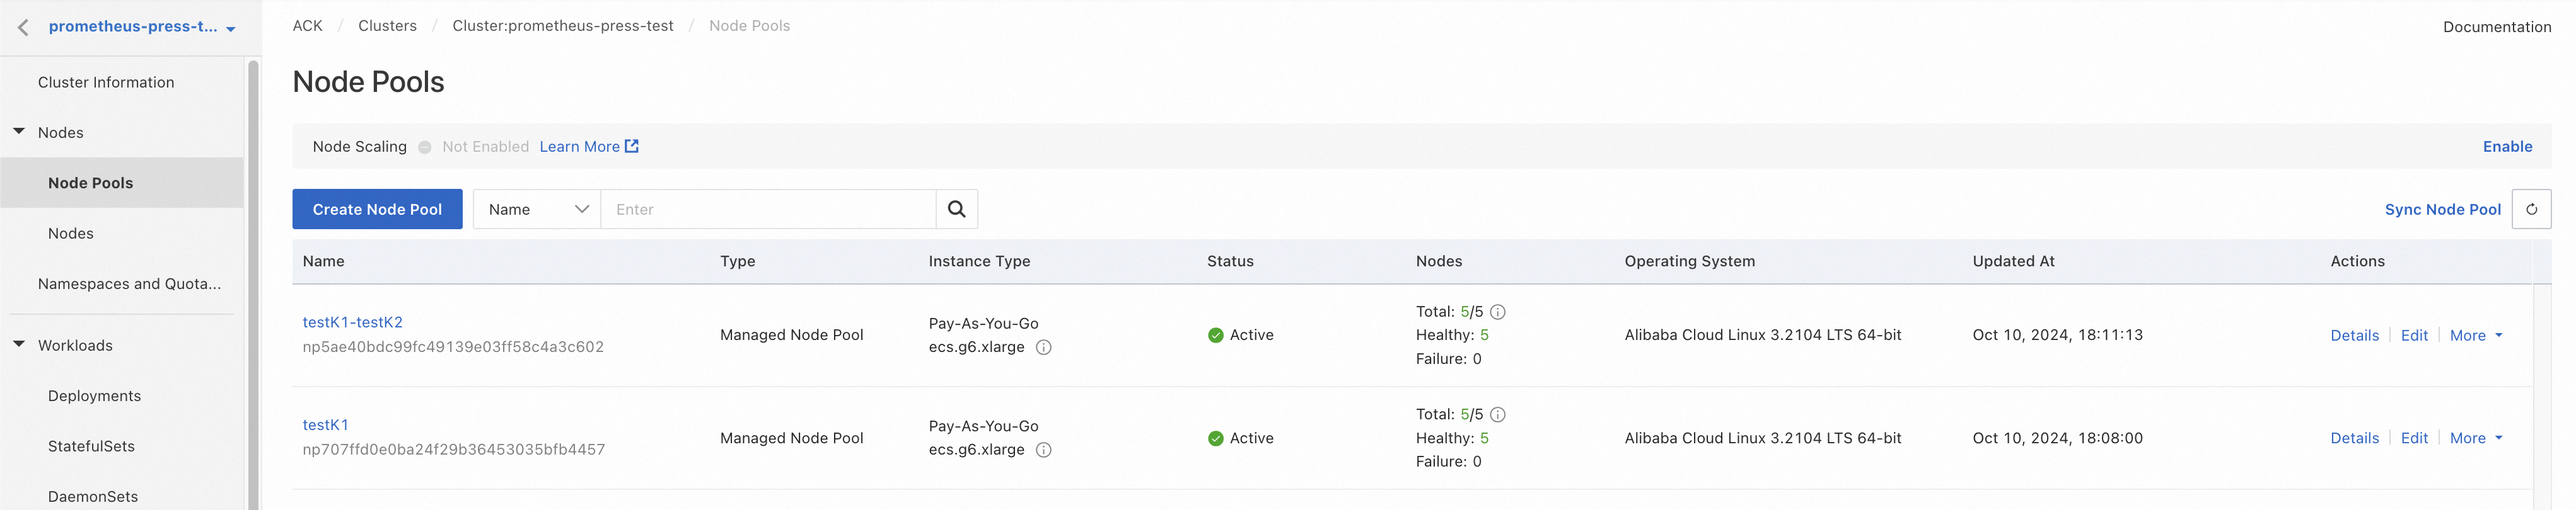
Task: Click Create Node Pool button
Action: tap(377, 210)
